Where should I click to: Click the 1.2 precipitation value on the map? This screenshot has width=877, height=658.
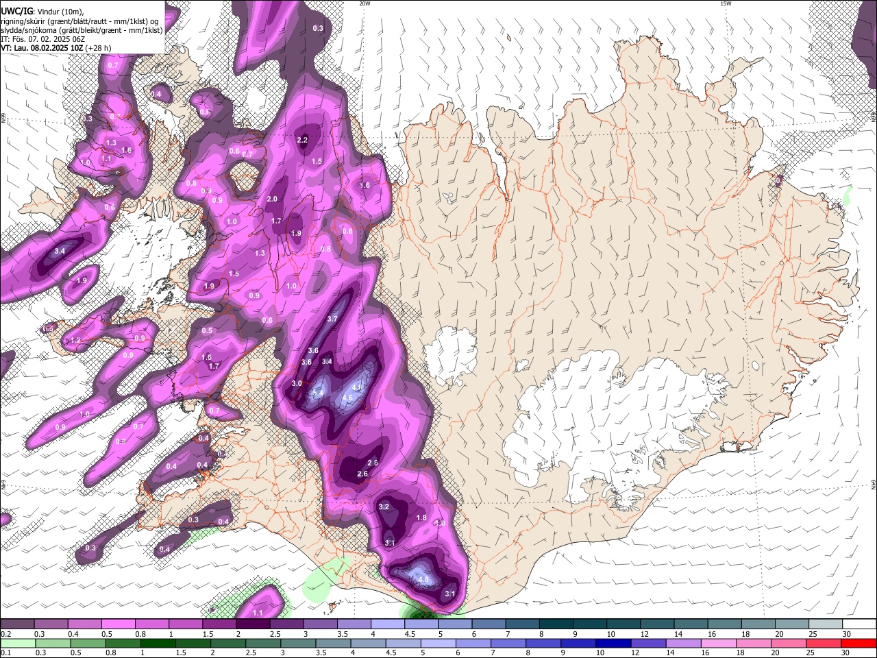(x=76, y=341)
